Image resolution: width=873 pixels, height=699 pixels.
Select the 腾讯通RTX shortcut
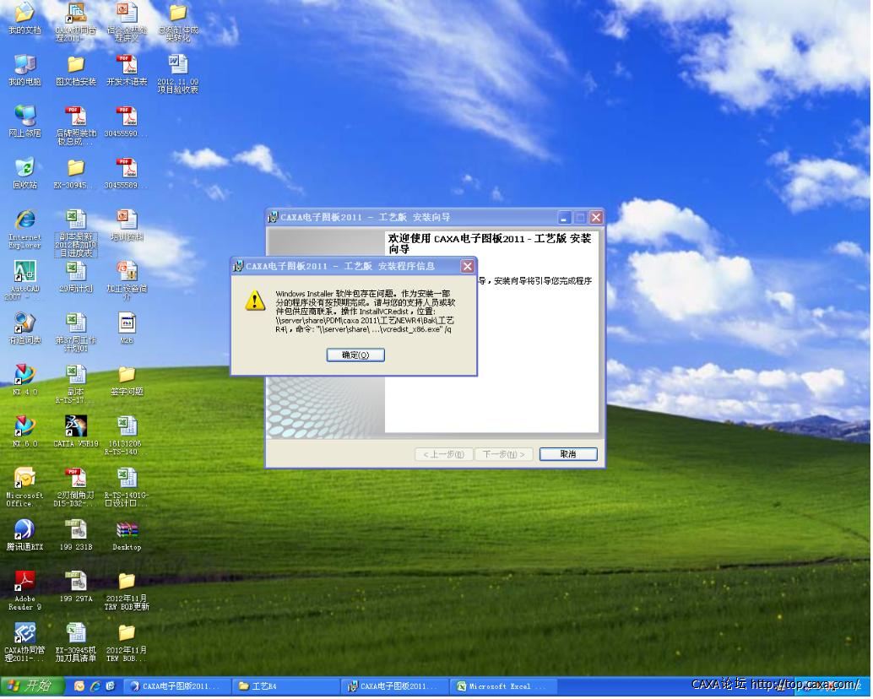pyautogui.click(x=24, y=535)
